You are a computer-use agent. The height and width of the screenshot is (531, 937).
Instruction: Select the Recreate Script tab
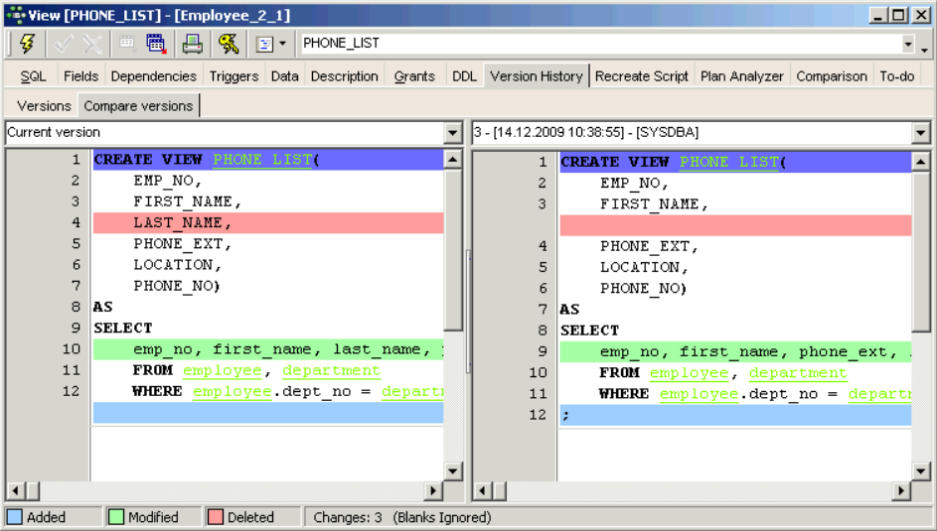click(642, 76)
